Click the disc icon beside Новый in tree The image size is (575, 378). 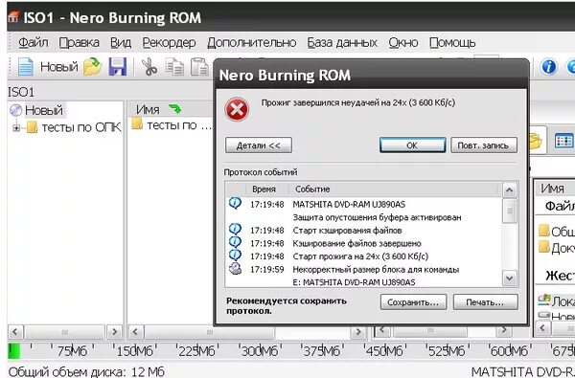[16, 110]
